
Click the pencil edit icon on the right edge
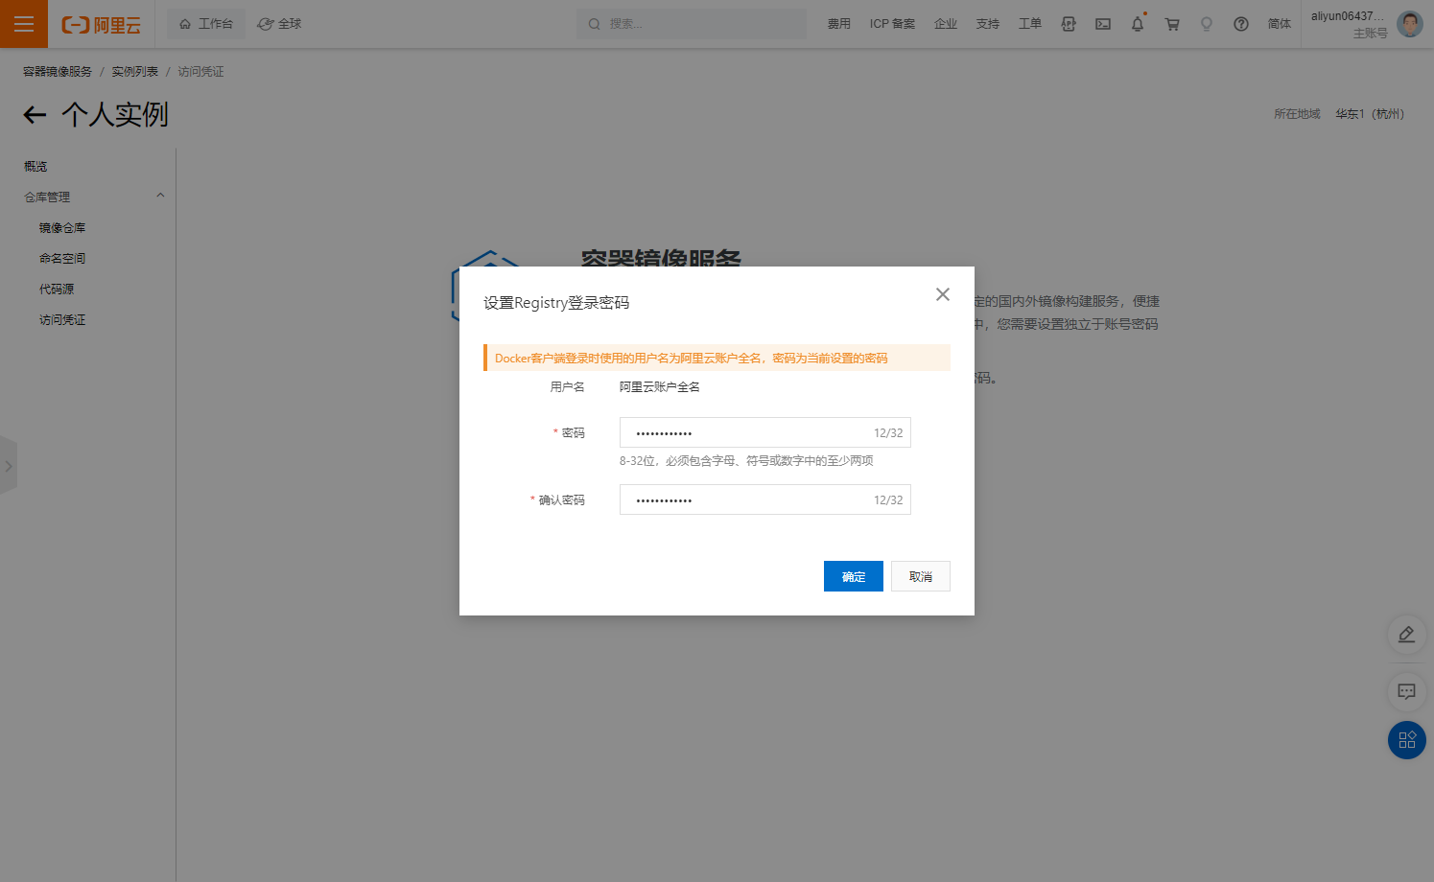tap(1406, 635)
